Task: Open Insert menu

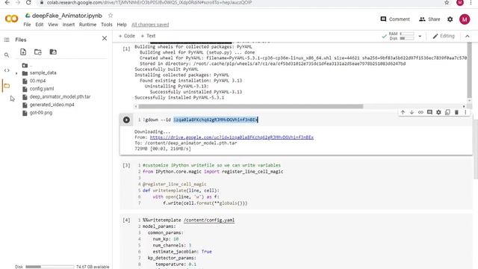Action: pos(69,25)
